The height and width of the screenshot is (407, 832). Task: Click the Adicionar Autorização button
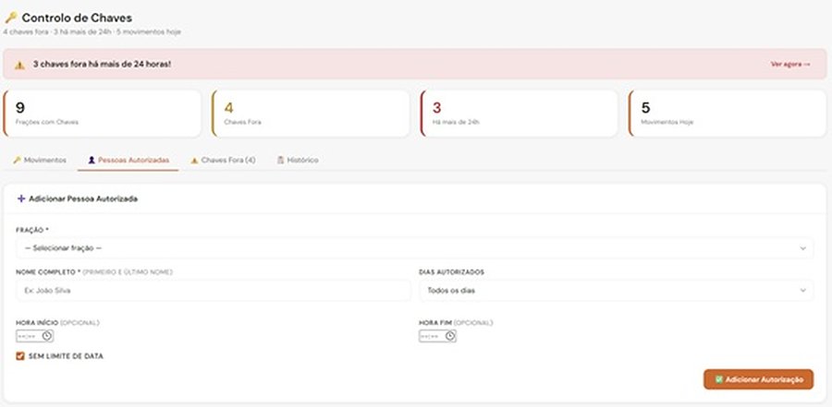pyautogui.click(x=758, y=379)
